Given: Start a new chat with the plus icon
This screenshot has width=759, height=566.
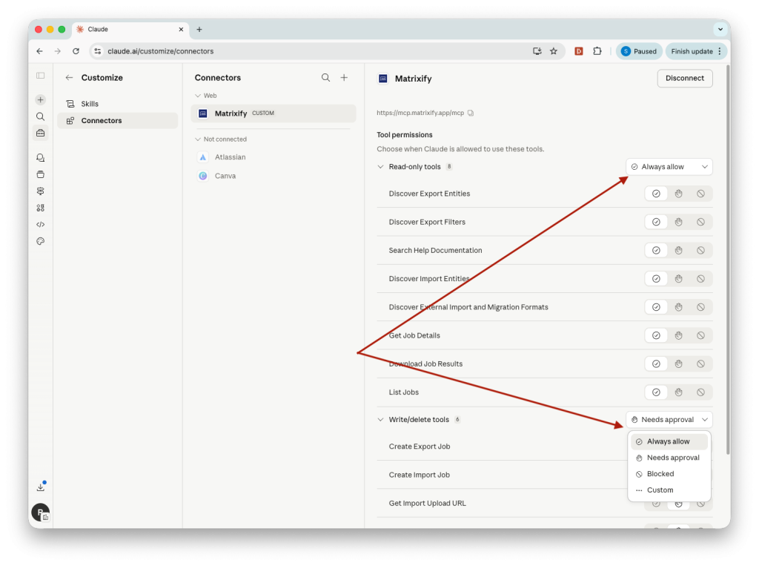Looking at the screenshot, I should (x=40, y=99).
